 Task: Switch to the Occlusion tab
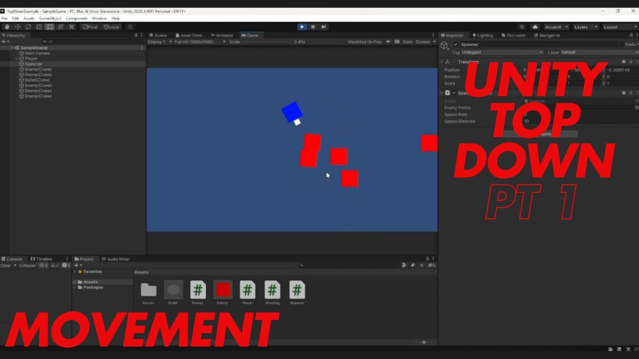point(513,35)
